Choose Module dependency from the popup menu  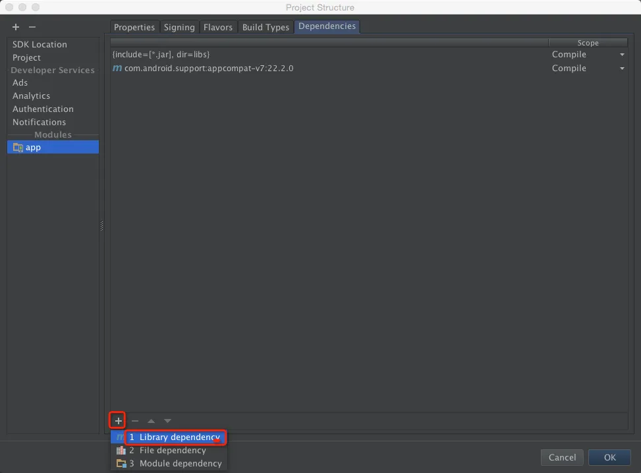tap(169, 464)
